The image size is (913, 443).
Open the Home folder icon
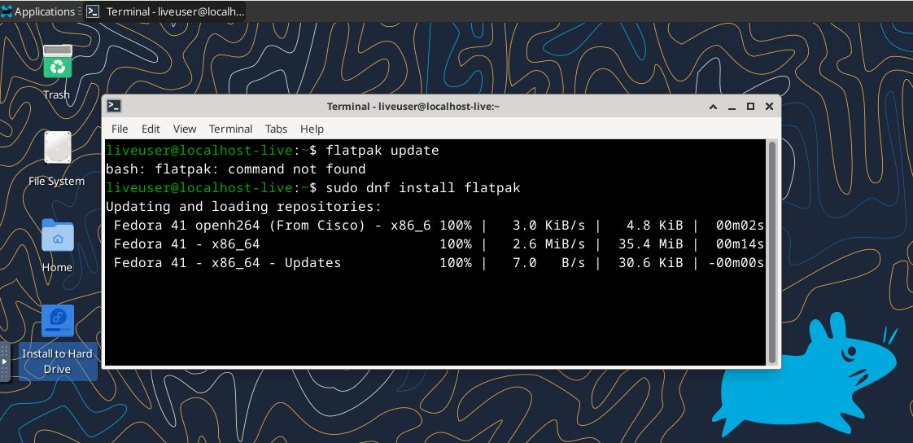pyautogui.click(x=57, y=236)
